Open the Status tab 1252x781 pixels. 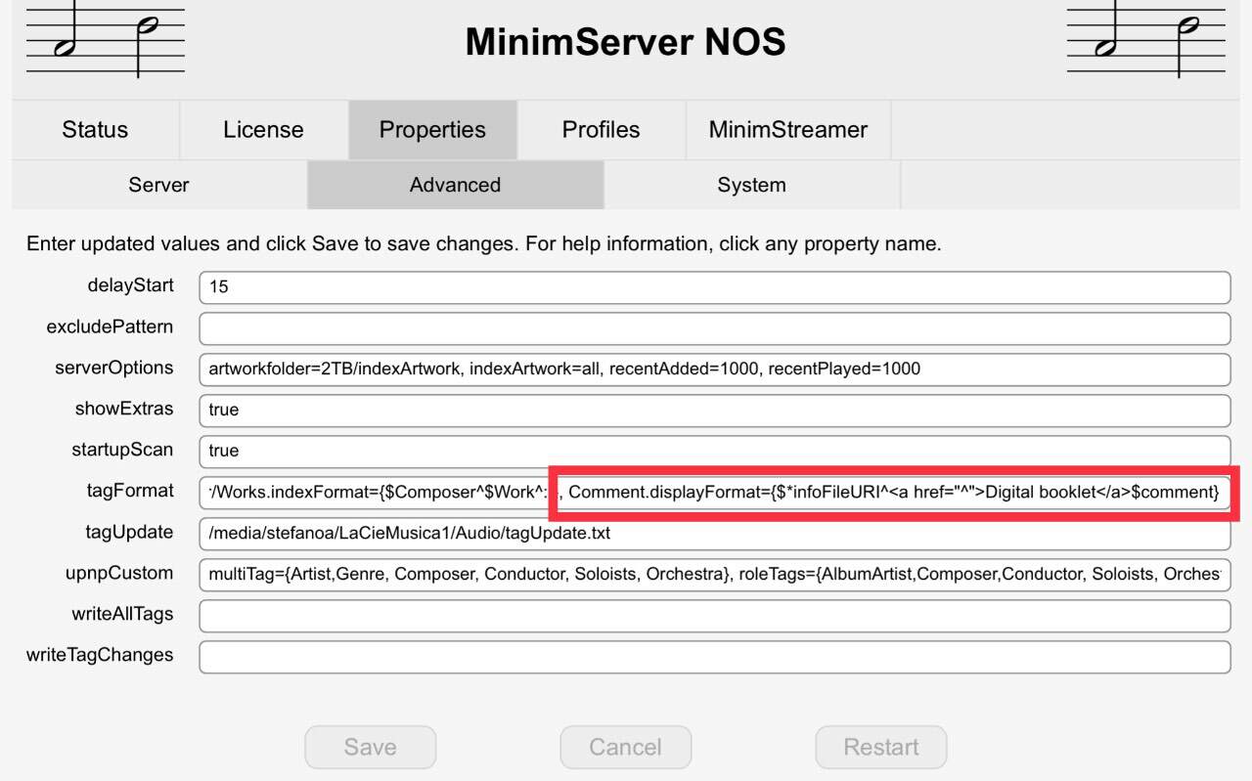click(x=95, y=130)
